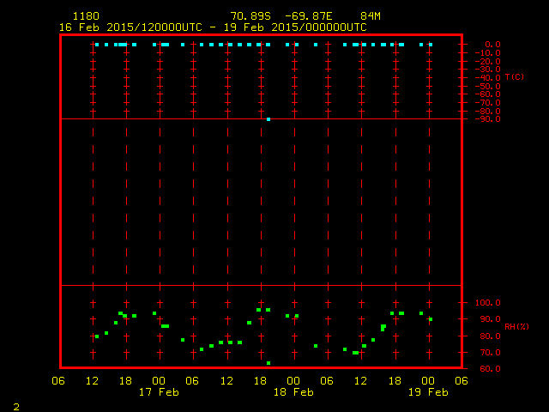This screenshot has height=412, width=549.
Task: Click the number 2 in bottom-left corner
Action: 16,405
